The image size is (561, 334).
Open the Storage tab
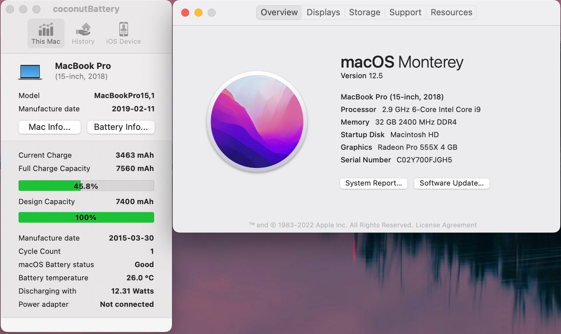point(364,12)
